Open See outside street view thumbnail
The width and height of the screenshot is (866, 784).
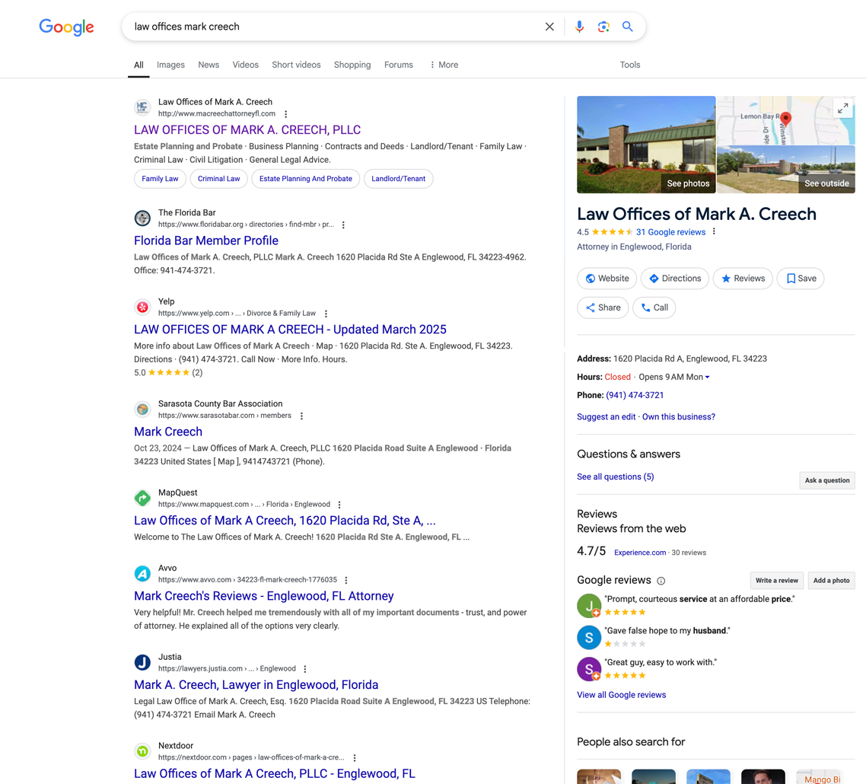(786, 170)
